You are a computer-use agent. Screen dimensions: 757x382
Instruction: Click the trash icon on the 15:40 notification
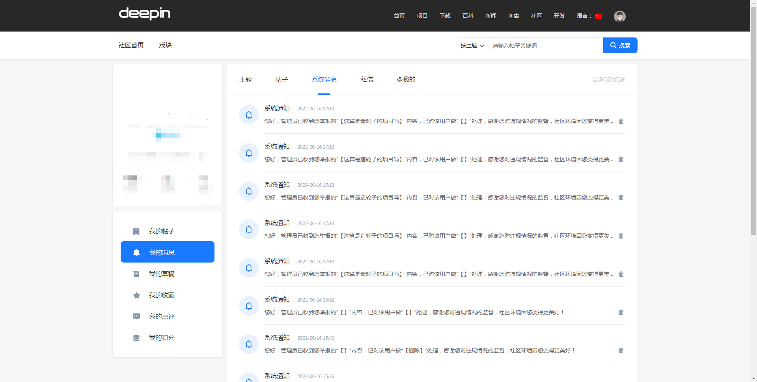621,350
